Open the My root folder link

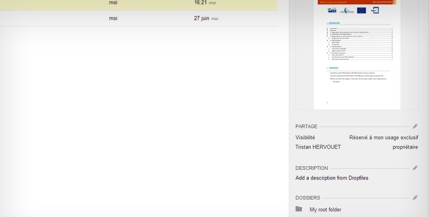pos(325,210)
